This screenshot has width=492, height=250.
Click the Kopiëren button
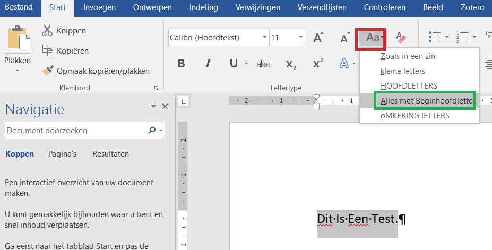click(65, 51)
